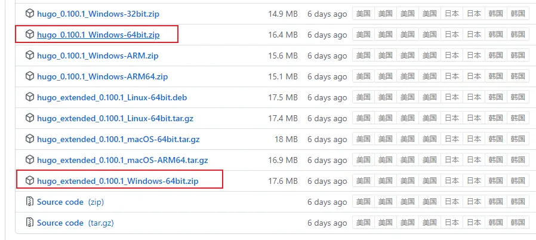This screenshot has width=536, height=240.
Task: Click "6 days ago" in Windows-ARM.zip row
Action: click(327, 56)
